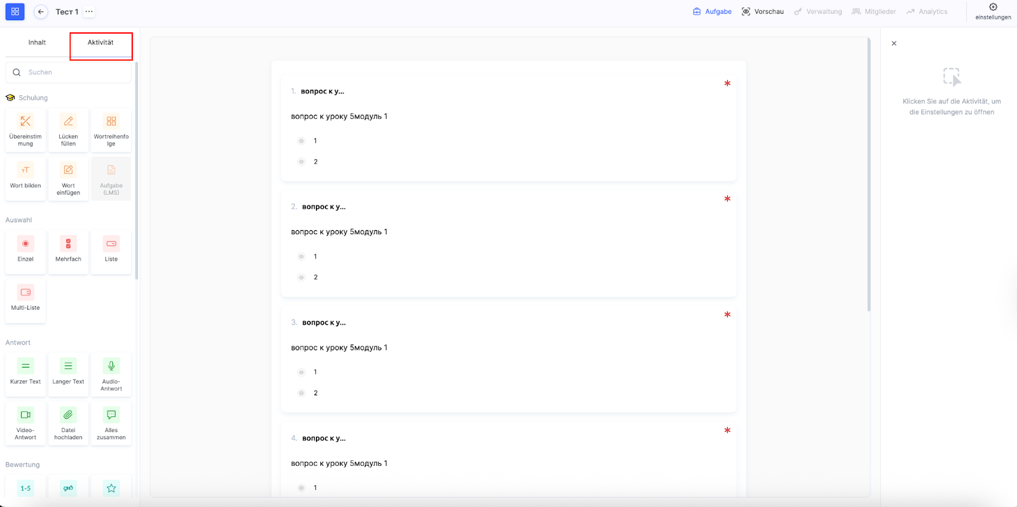Open einstellungen gear settings
This screenshot has width=1017, height=507.
993,11
